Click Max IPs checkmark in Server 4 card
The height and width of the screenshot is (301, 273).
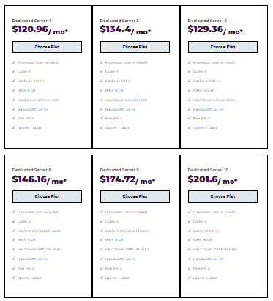click(14, 118)
